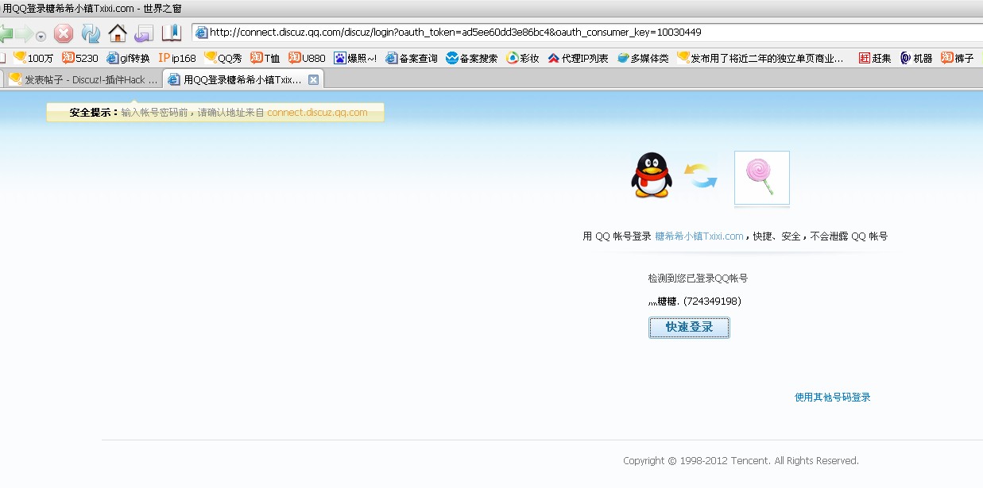
Task: Open the navigation history dropdown arrow
Action: tap(41, 37)
